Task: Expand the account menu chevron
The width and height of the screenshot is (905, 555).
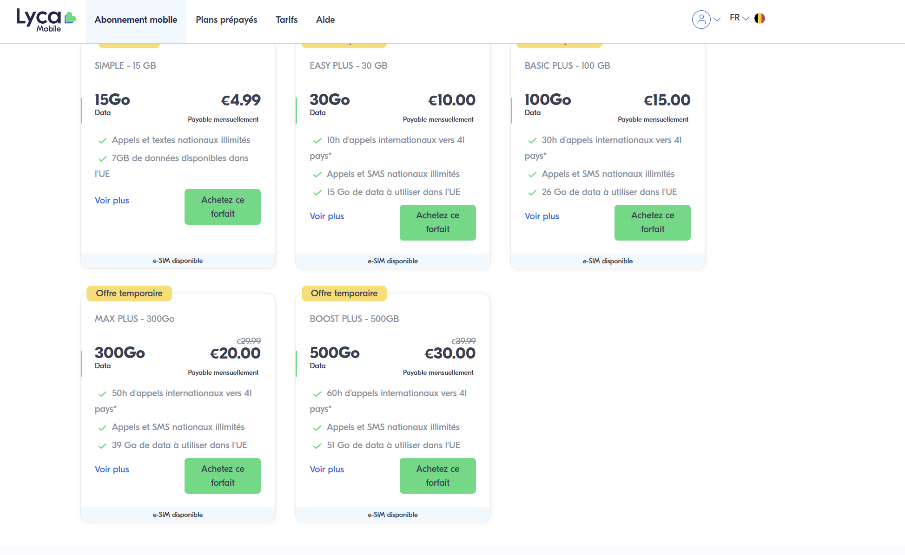Action: (x=717, y=20)
